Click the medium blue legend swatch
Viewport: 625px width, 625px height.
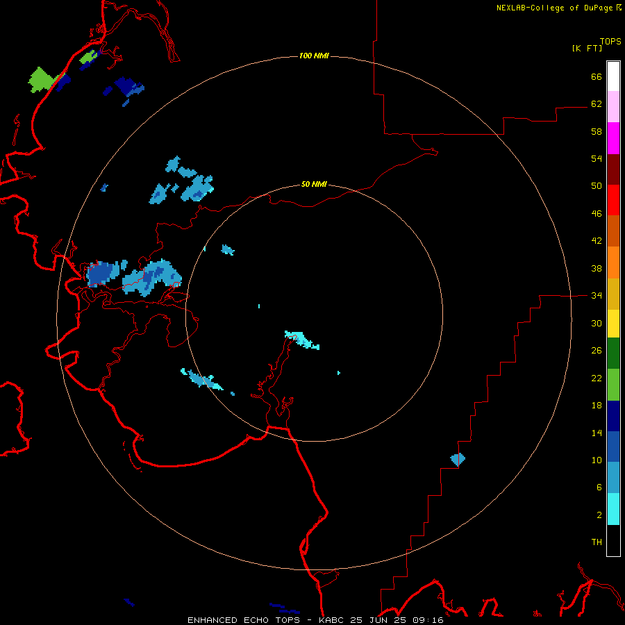pyautogui.click(x=613, y=447)
